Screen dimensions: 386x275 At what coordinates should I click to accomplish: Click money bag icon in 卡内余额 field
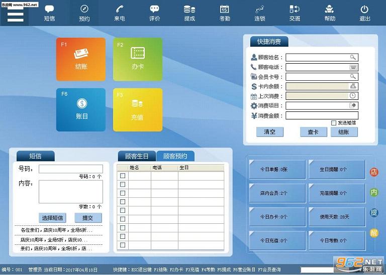point(353,86)
